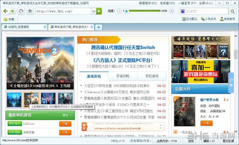Open the 收藏 favorites star

[x=9, y=19]
